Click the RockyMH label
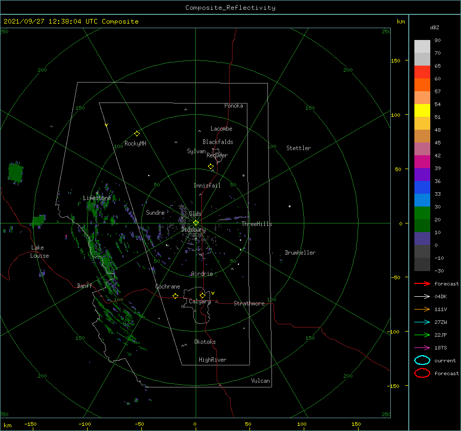This screenshot has width=461, height=431. point(135,143)
